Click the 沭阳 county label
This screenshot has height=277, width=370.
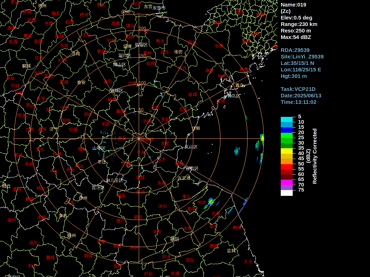[x=163, y=206]
